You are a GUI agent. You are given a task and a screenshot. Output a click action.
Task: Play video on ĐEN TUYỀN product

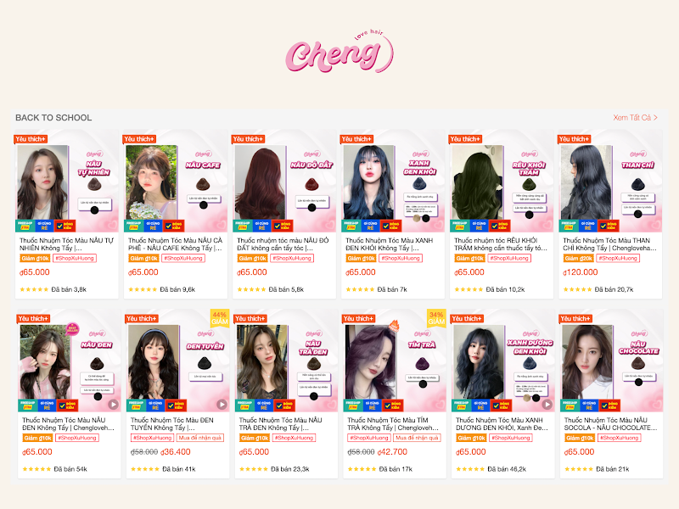coord(222,405)
